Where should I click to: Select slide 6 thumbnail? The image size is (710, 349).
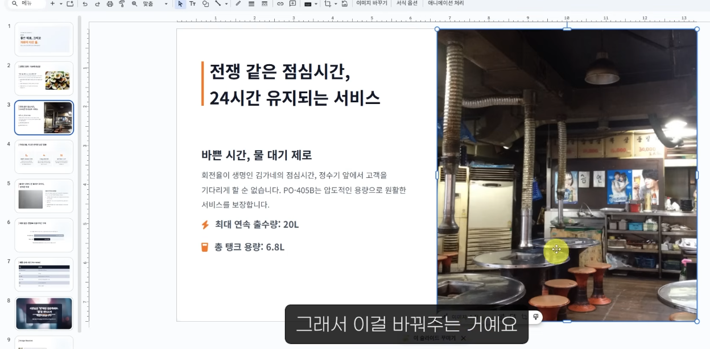pos(44,235)
